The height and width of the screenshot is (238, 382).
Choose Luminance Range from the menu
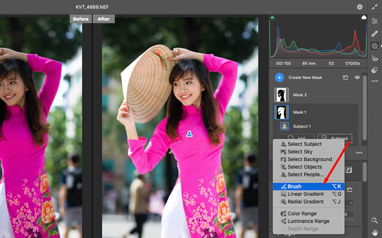[308, 221]
